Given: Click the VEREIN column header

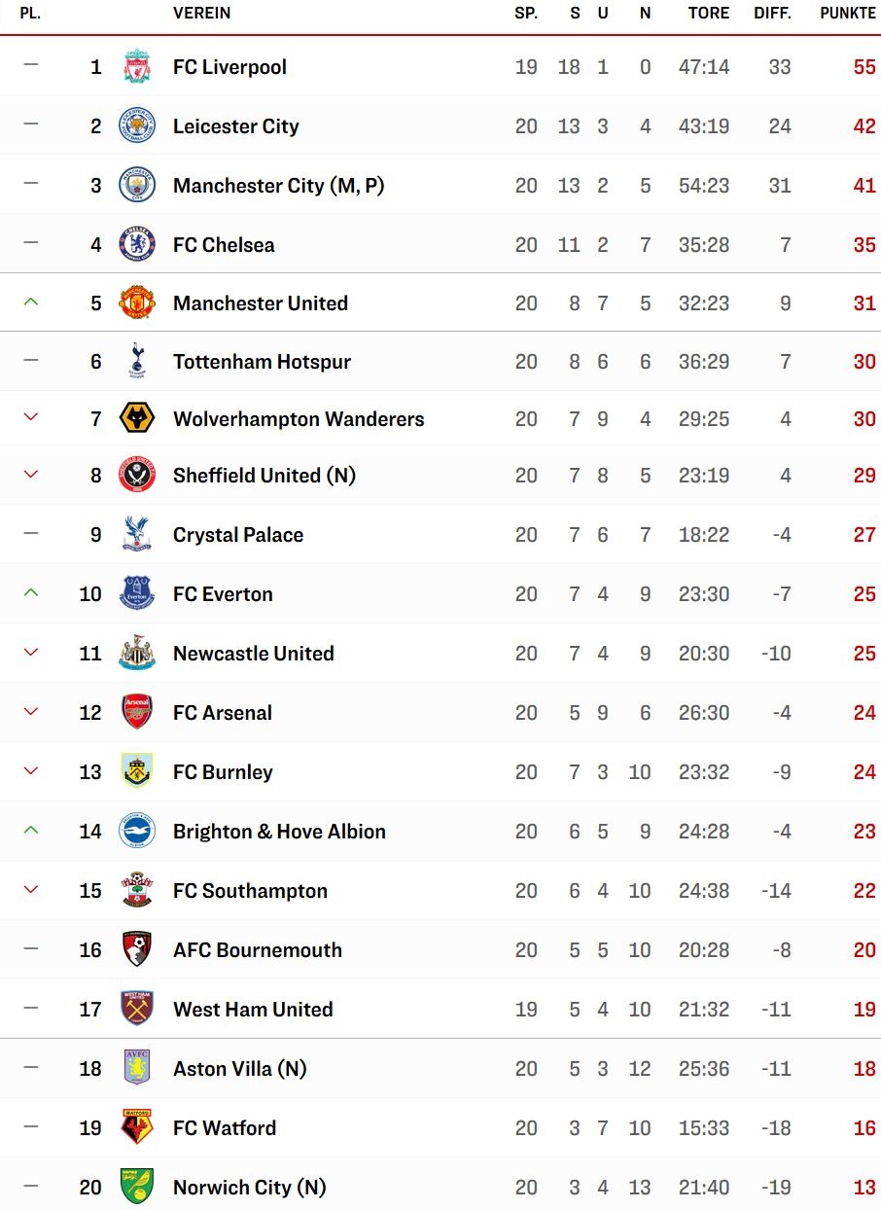Looking at the screenshot, I should pos(202,14).
